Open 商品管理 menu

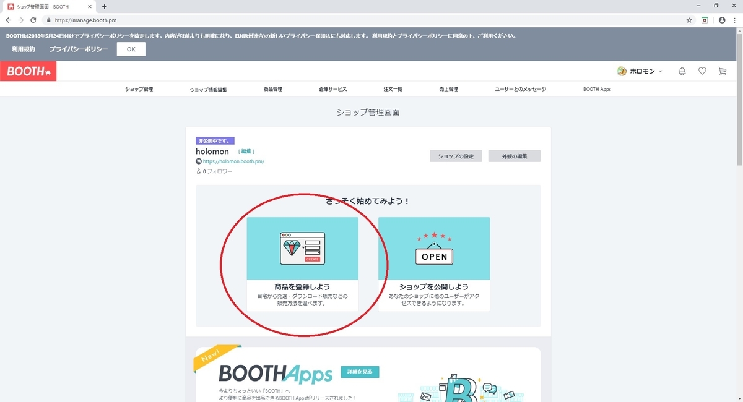click(272, 89)
